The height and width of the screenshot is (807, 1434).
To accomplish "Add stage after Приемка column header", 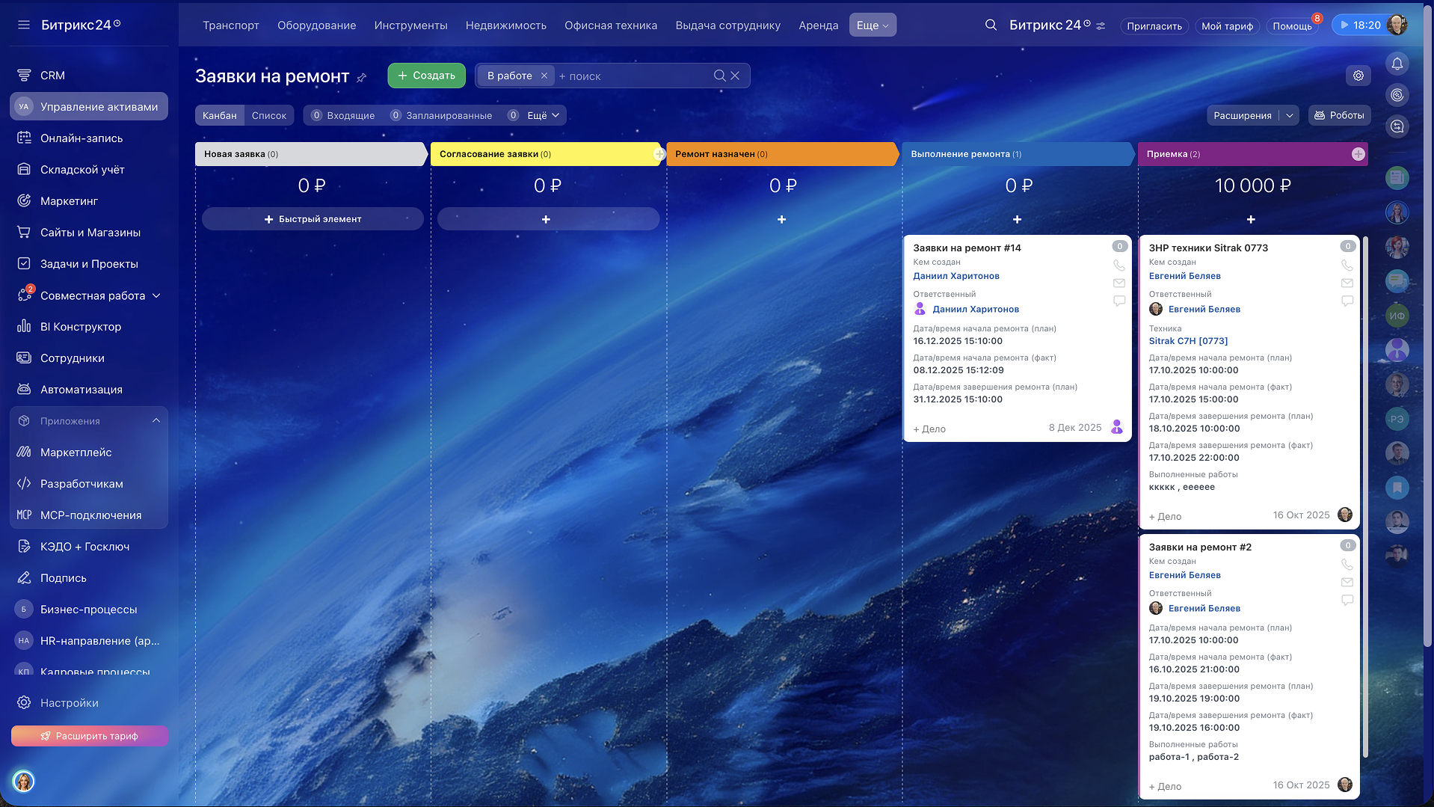I will 1358,154.
